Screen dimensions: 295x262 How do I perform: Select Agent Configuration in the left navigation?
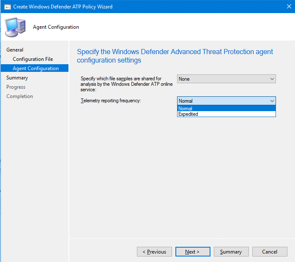36,68
